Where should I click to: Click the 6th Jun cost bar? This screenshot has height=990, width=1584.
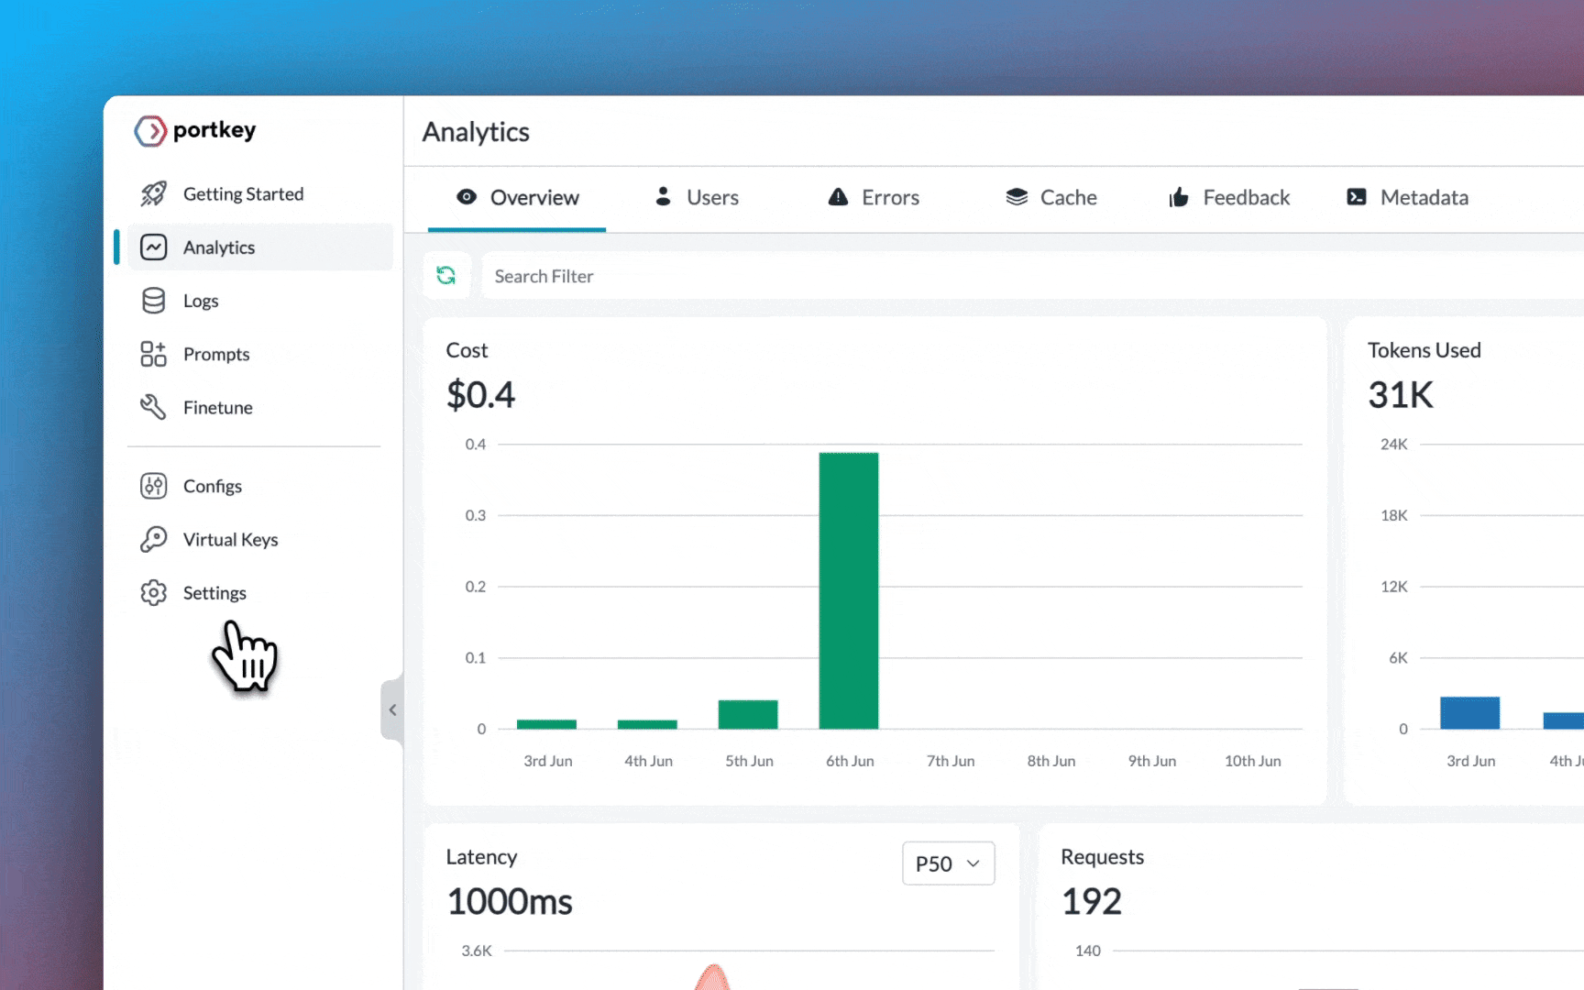pyautogui.click(x=849, y=591)
